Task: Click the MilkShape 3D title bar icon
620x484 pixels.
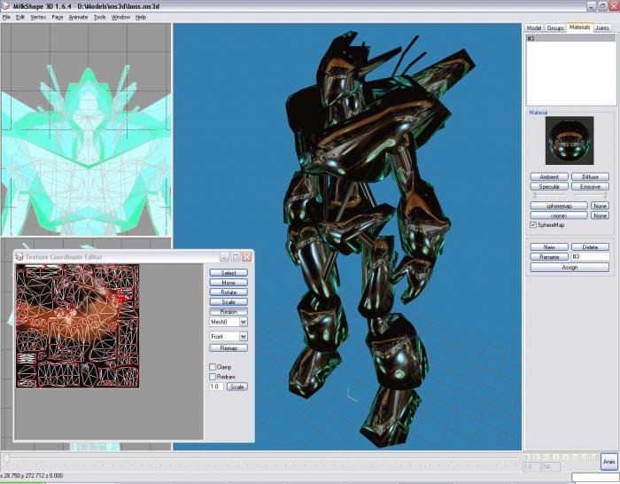Action: (x=4, y=6)
